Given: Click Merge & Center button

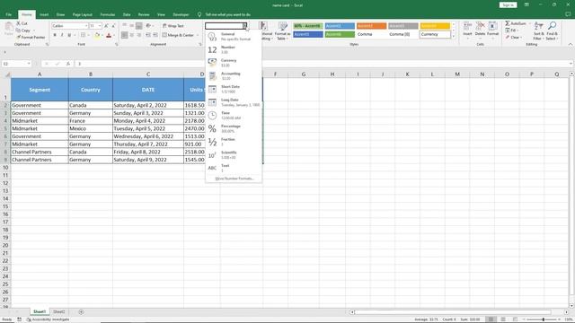Looking at the screenshot, I should [x=178, y=35].
